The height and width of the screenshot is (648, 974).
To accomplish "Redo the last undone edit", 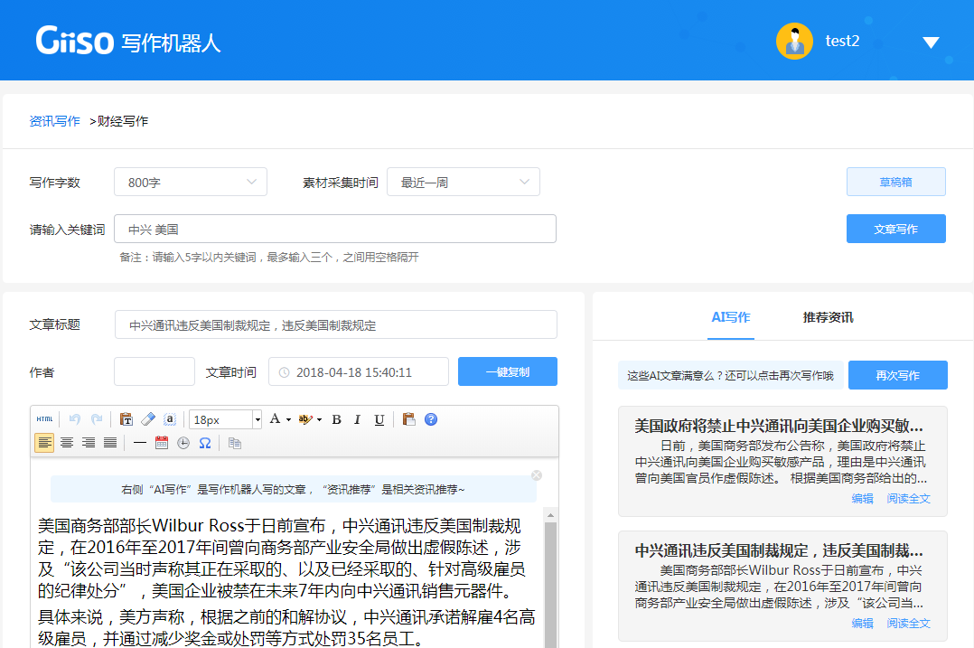I will tap(97, 419).
